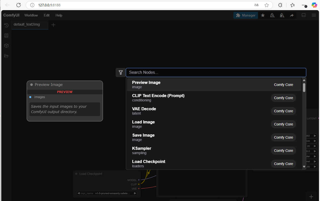Click the search results scrollbar thumb
This screenshot has width=320, height=201.
304,87
